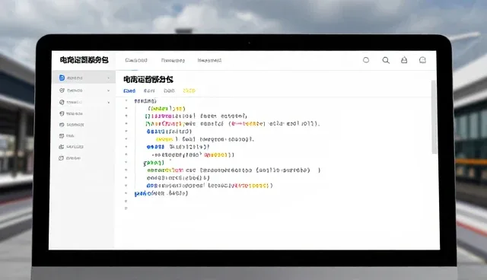Screen dimensions: 487x280
Task: Click the last blue-prefixed code line
Action: tap(161, 193)
